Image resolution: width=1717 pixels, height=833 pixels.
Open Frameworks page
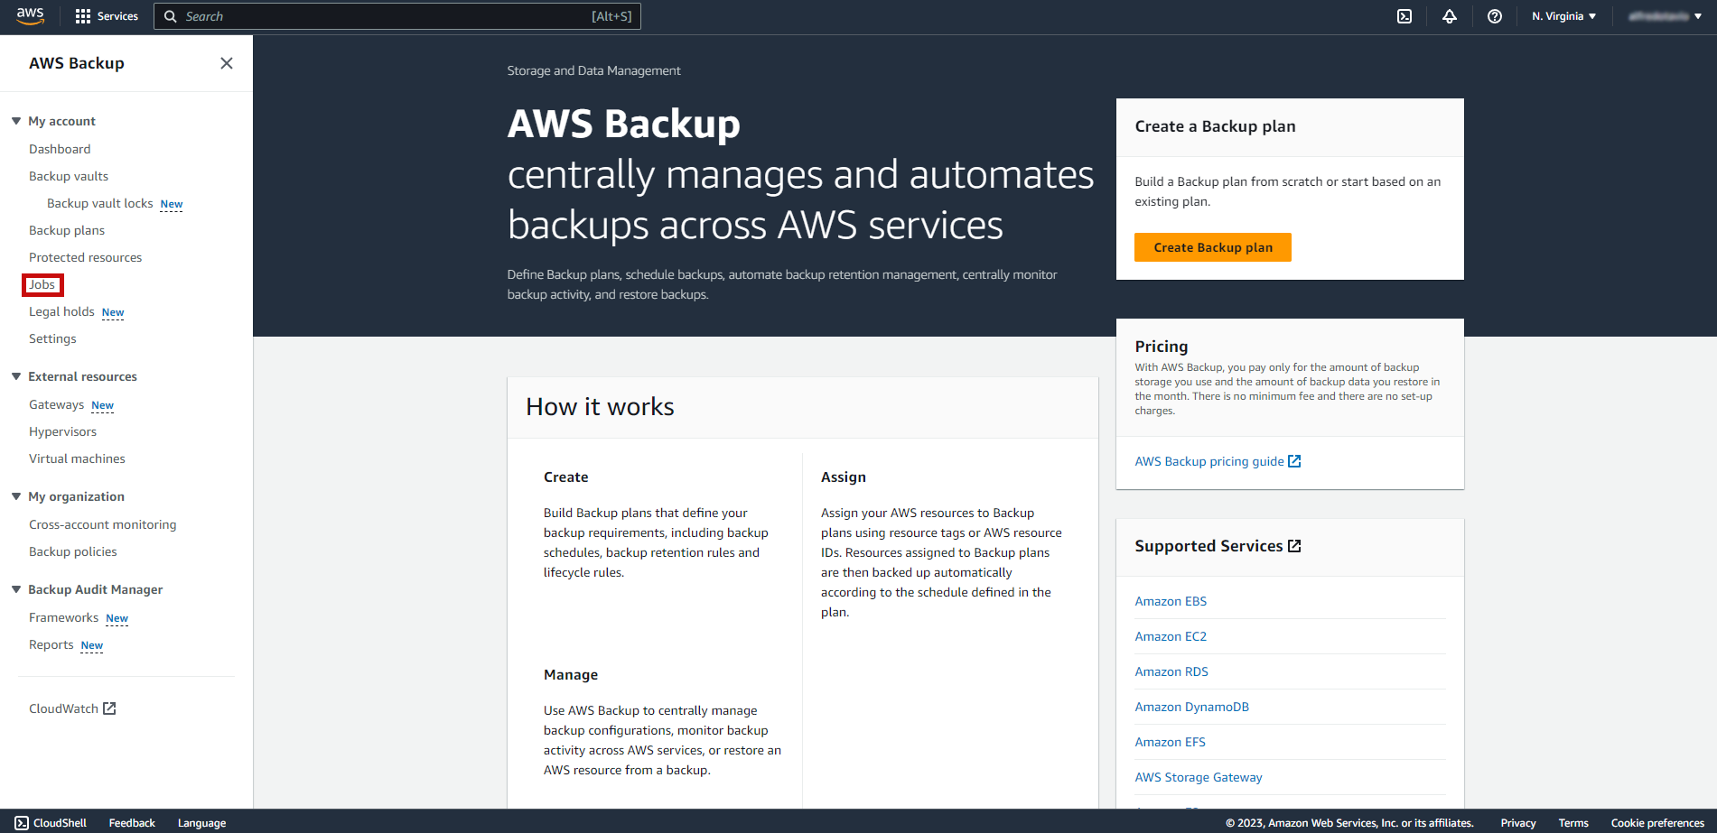(x=63, y=617)
